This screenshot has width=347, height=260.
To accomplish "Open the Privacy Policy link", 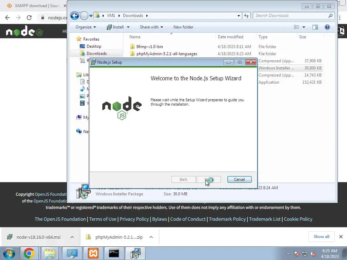I will 134,219.
